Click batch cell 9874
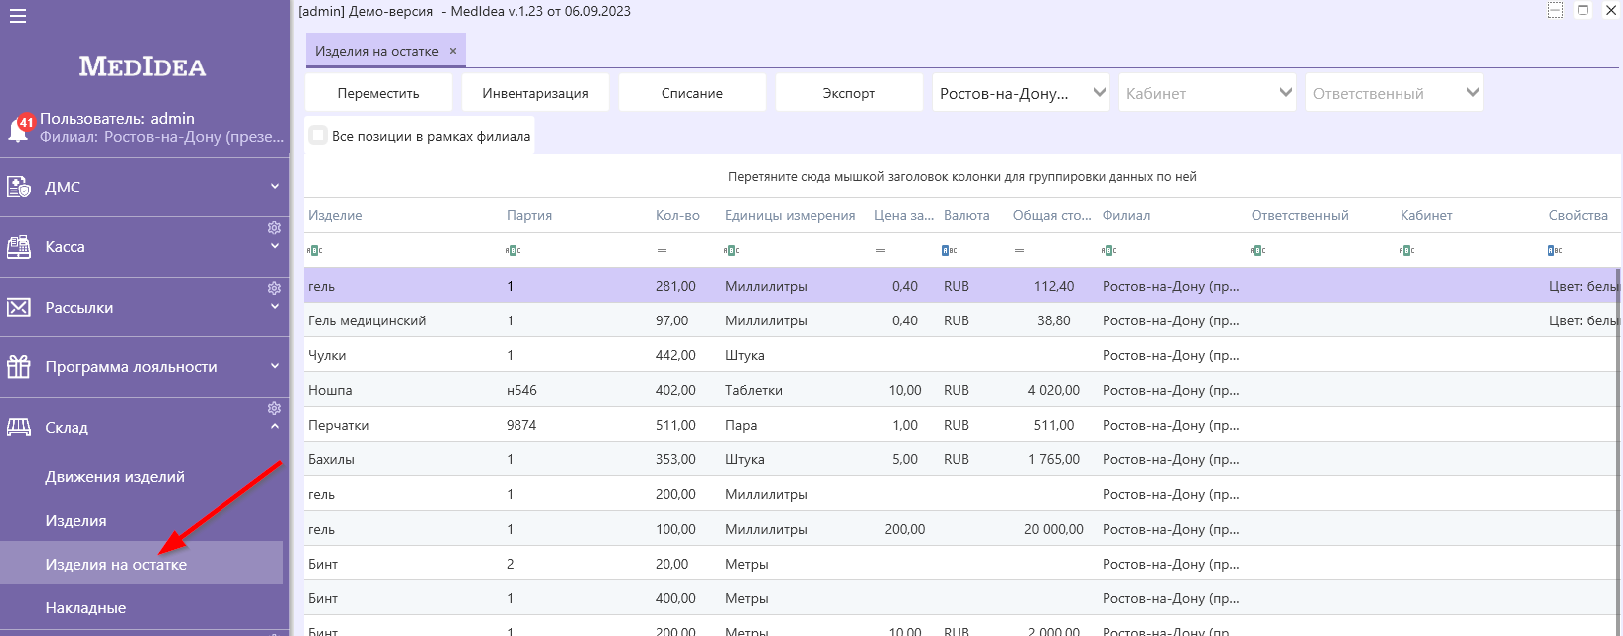 point(521,425)
